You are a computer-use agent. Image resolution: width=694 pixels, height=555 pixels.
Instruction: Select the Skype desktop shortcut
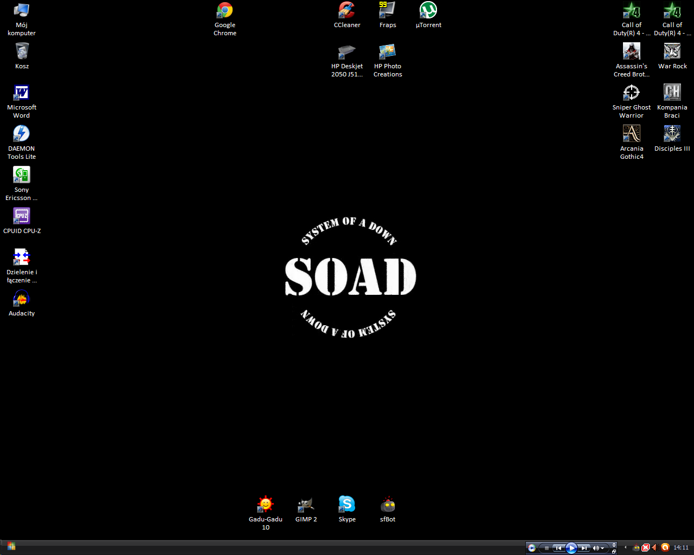click(x=347, y=509)
